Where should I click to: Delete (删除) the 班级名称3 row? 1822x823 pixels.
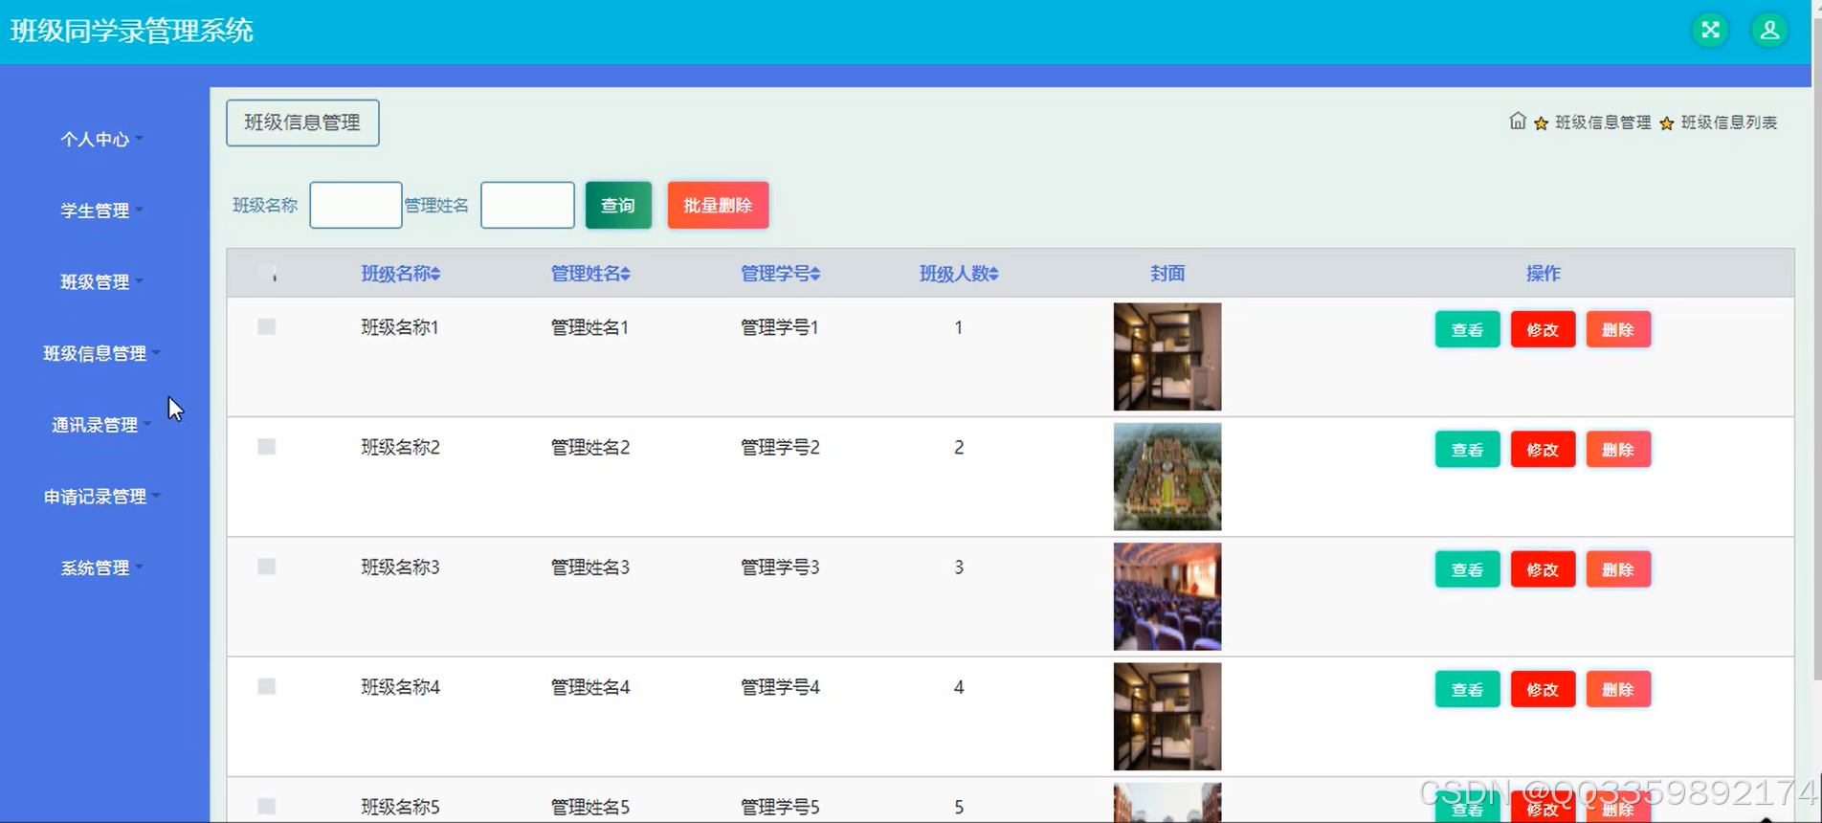[1618, 569]
